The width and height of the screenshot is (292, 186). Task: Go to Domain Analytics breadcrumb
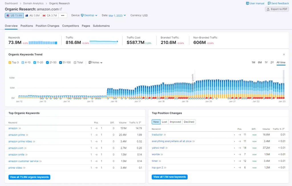(x=33, y=3)
